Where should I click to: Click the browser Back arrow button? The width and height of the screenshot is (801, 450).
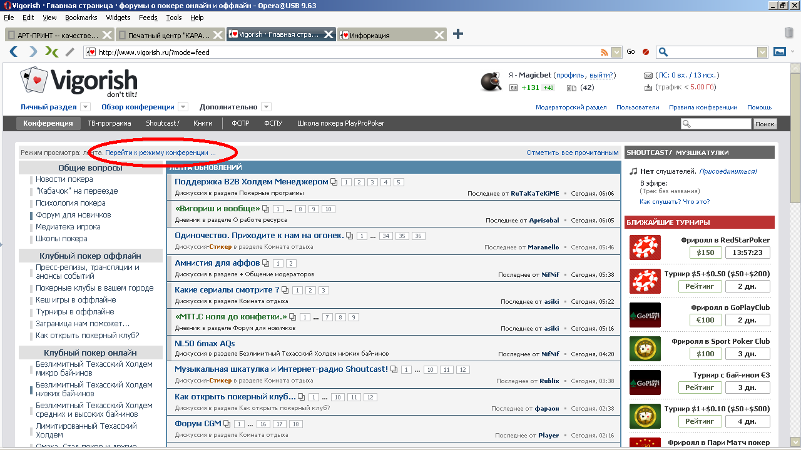pyautogui.click(x=14, y=52)
